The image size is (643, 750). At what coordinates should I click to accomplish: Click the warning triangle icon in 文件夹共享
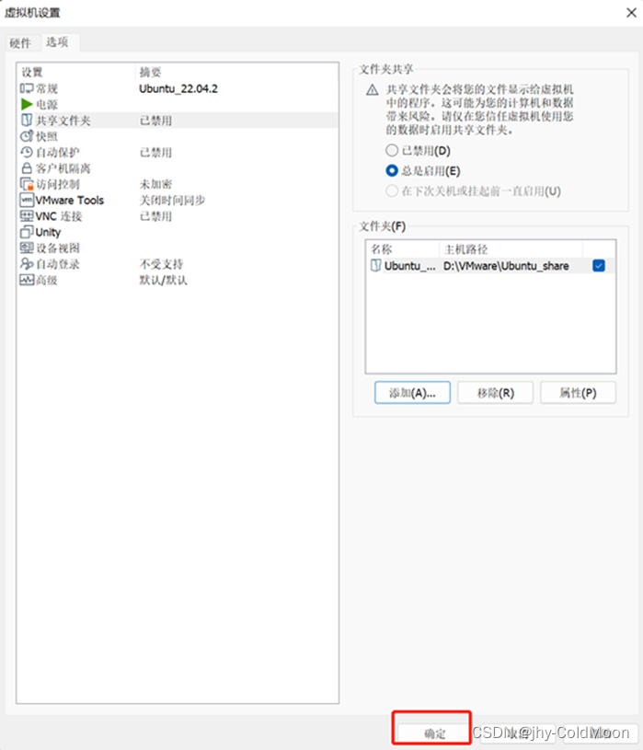[x=373, y=90]
